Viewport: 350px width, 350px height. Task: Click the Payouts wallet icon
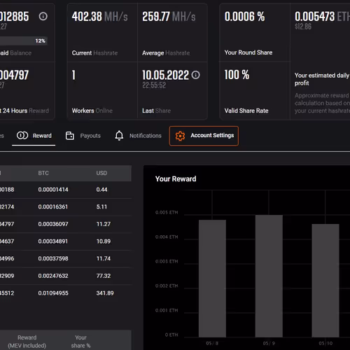70,136
